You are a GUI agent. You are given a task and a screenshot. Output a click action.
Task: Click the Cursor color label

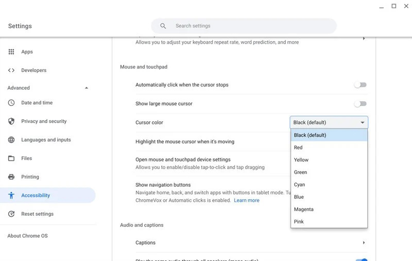(x=149, y=122)
